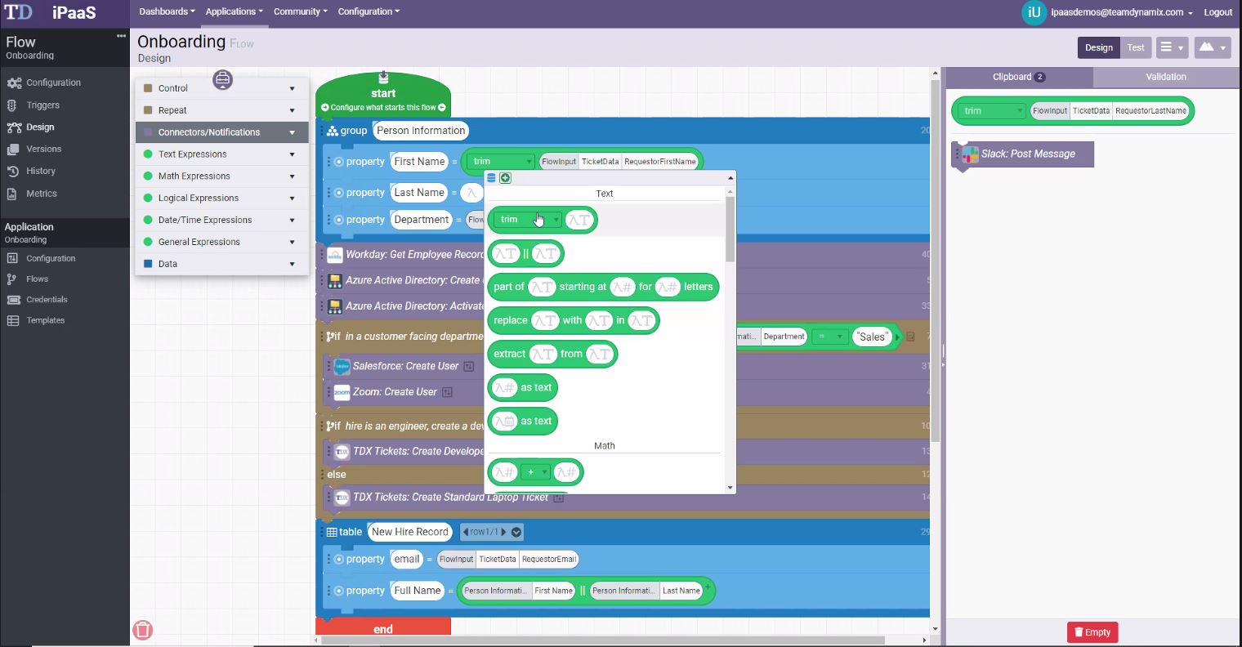Open the three-dots menu beside Flow

(x=121, y=36)
